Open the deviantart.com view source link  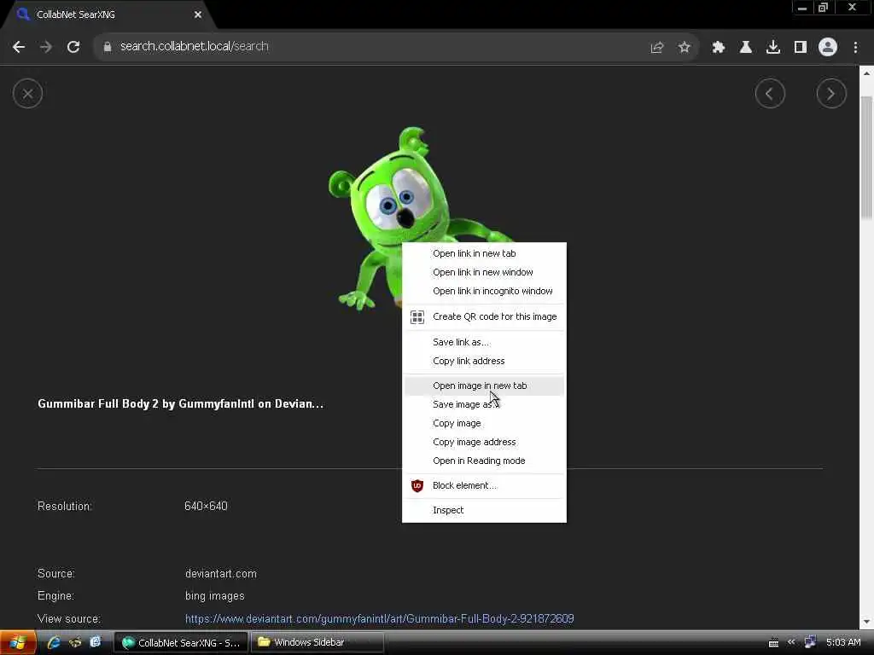point(379,619)
